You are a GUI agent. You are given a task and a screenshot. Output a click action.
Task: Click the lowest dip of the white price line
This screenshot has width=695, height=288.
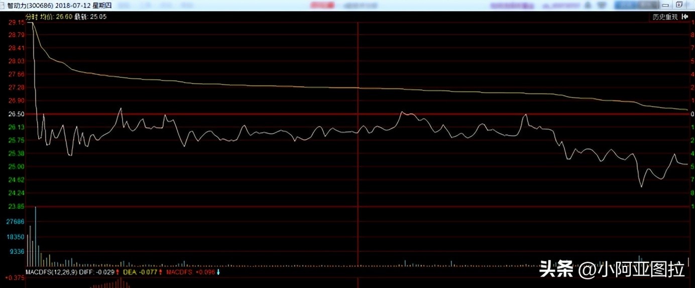641,187
